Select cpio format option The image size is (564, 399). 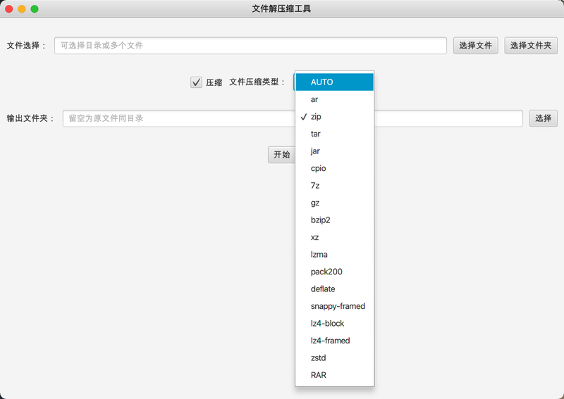[334, 168]
